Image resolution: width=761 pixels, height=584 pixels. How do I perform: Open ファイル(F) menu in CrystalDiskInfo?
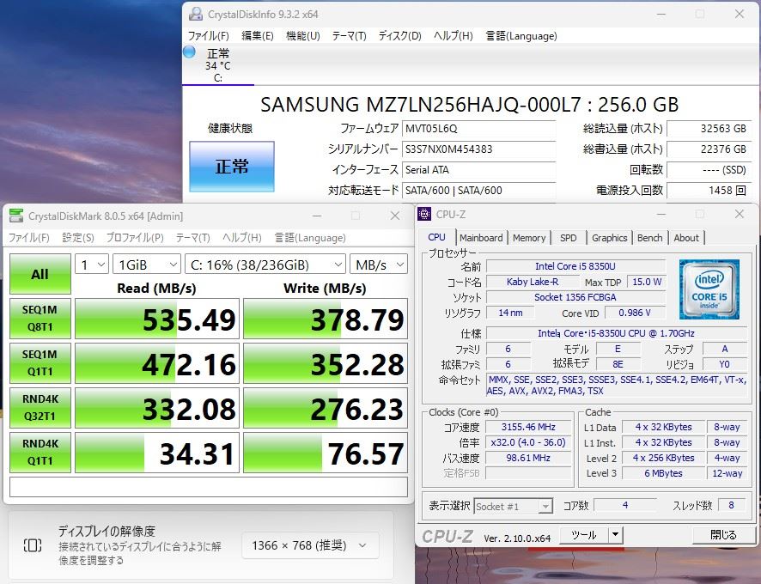208,36
